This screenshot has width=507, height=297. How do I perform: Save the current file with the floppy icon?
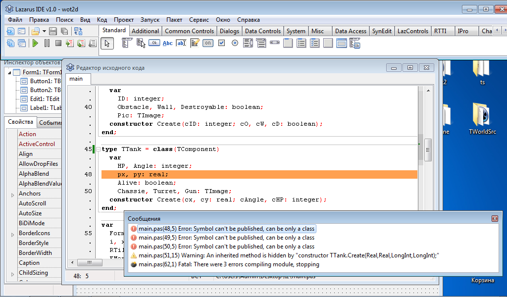click(x=52, y=31)
